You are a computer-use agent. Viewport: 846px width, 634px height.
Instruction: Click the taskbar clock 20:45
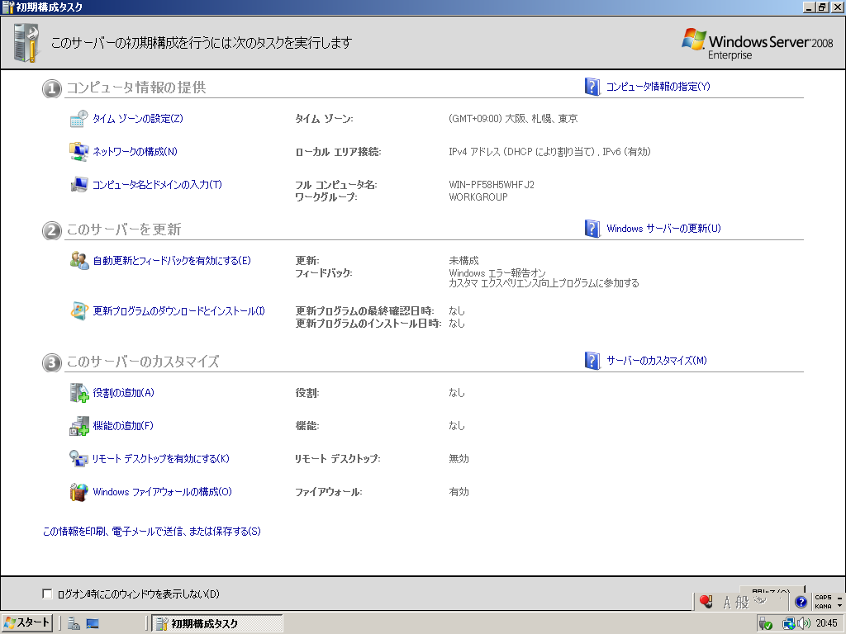pyautogui.click(x=826, y=623)
